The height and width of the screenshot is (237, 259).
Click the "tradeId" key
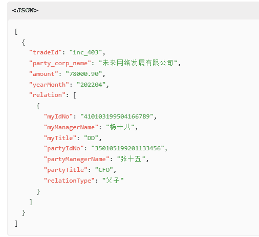45,52
